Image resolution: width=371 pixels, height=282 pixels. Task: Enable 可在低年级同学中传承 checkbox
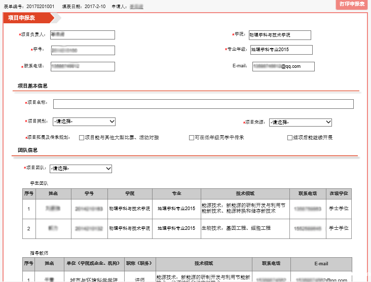[192, 138]
